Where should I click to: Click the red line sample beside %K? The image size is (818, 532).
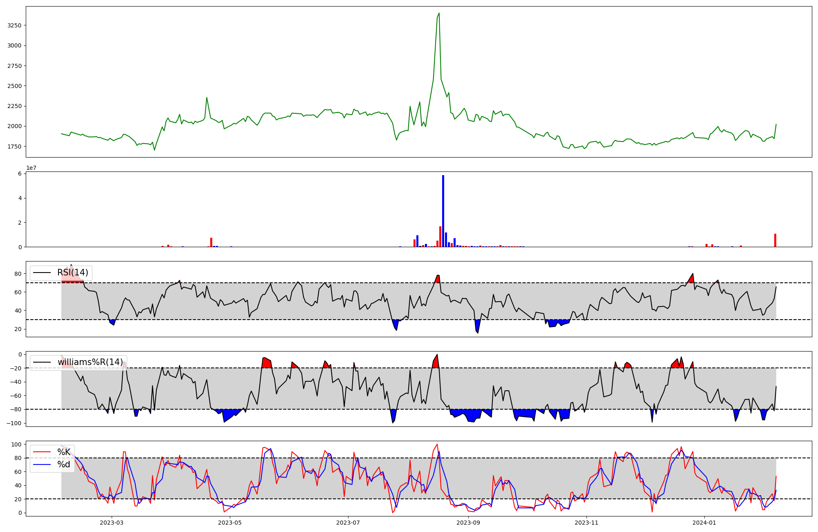click(42, 452)
